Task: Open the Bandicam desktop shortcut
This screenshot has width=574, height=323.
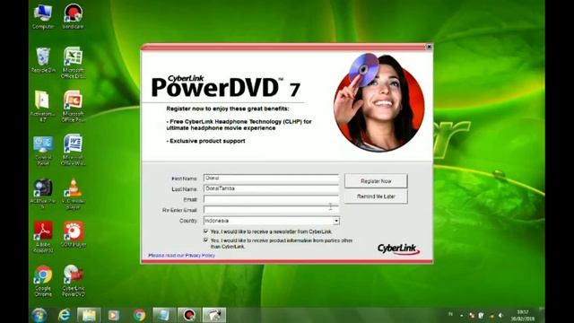Action: coord(73,16)
